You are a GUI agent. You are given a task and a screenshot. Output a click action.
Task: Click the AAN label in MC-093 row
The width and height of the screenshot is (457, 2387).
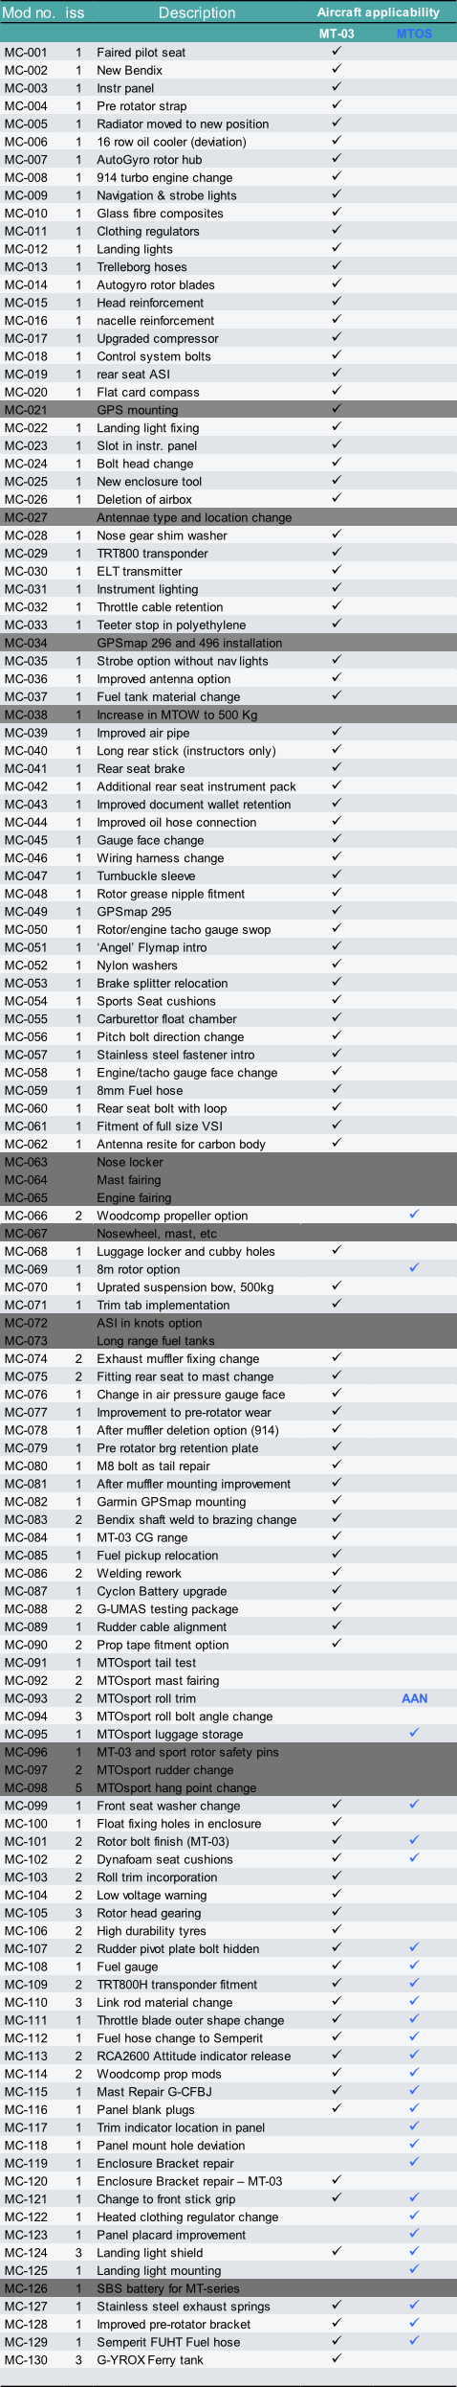tap(415, 1698)
